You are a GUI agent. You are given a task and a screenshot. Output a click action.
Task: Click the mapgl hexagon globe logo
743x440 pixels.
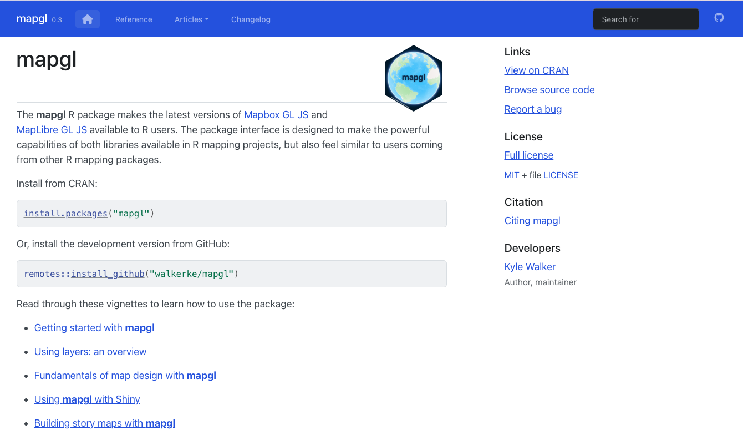coord(413,78)
